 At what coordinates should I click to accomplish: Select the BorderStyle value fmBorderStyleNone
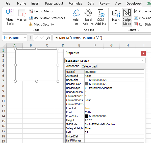pos(114,88)
